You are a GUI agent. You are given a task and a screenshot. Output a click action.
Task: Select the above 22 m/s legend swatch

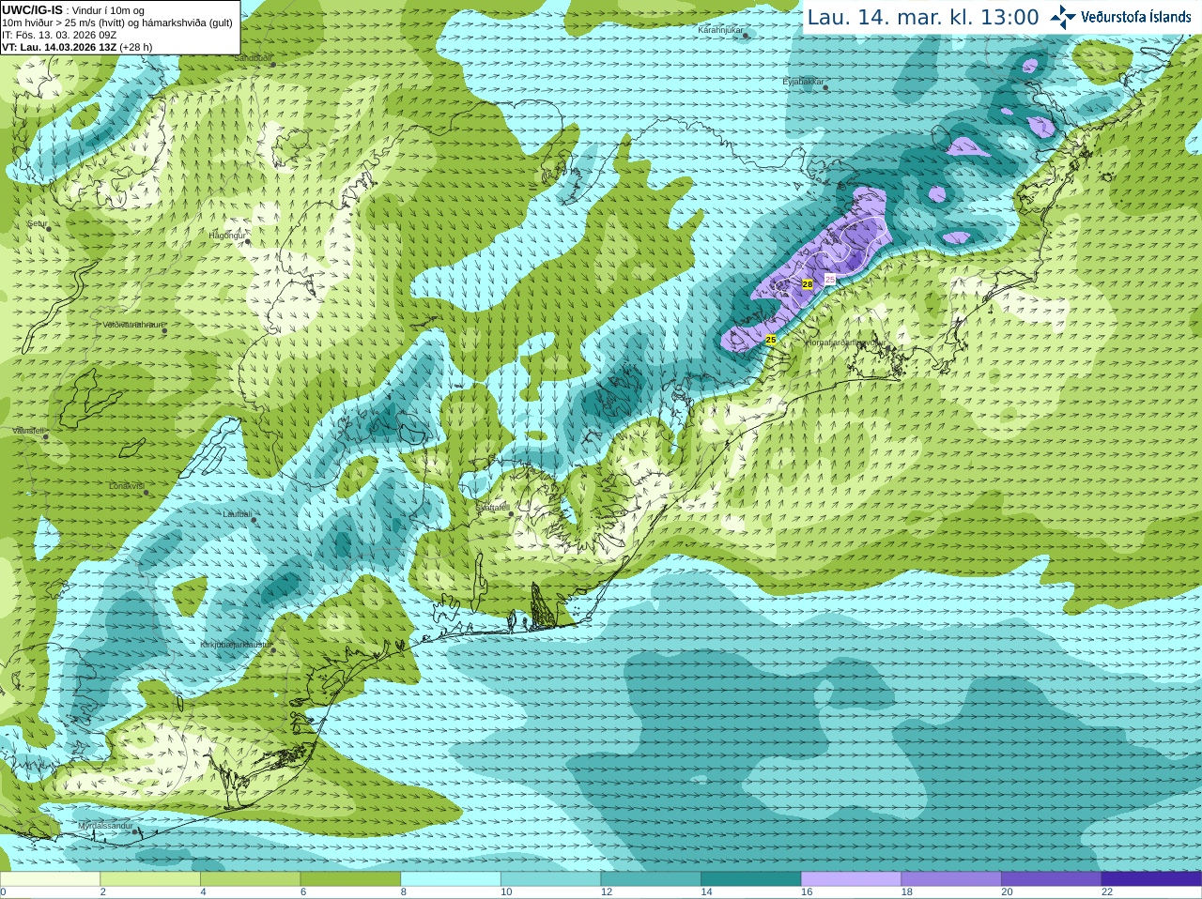1152,879
